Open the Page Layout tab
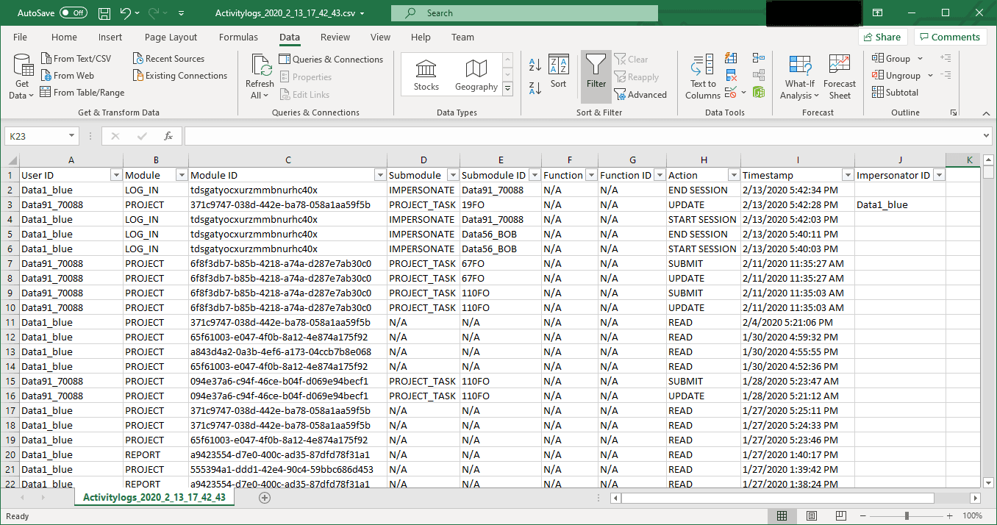The width and height of the screenshot is (997, 525). pos(171,37)
